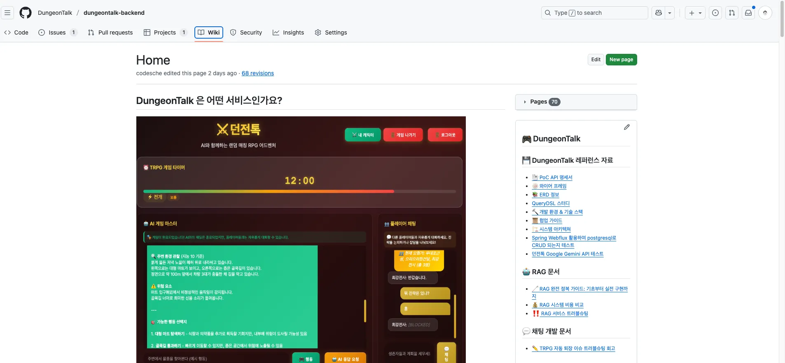Viewport: 785px width, 363px height.
Task: Open the Copilot chat icon
Action: pyautogui.click(x=659, y=13)
